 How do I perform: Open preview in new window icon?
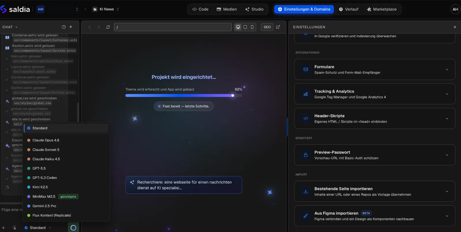[278, 27]
